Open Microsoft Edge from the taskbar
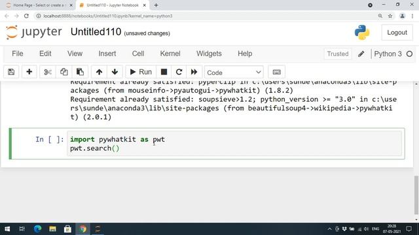This screenshot has width=419, height=235. tap(37, 229)
